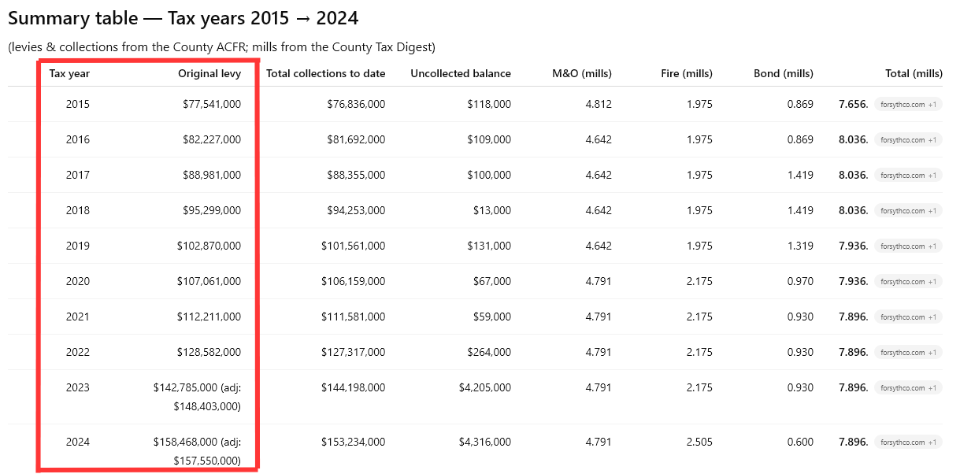The height and width of the screenshot is (474, 960).
Task: Click the Original levy column header
Action: click(x=209, y=73)
